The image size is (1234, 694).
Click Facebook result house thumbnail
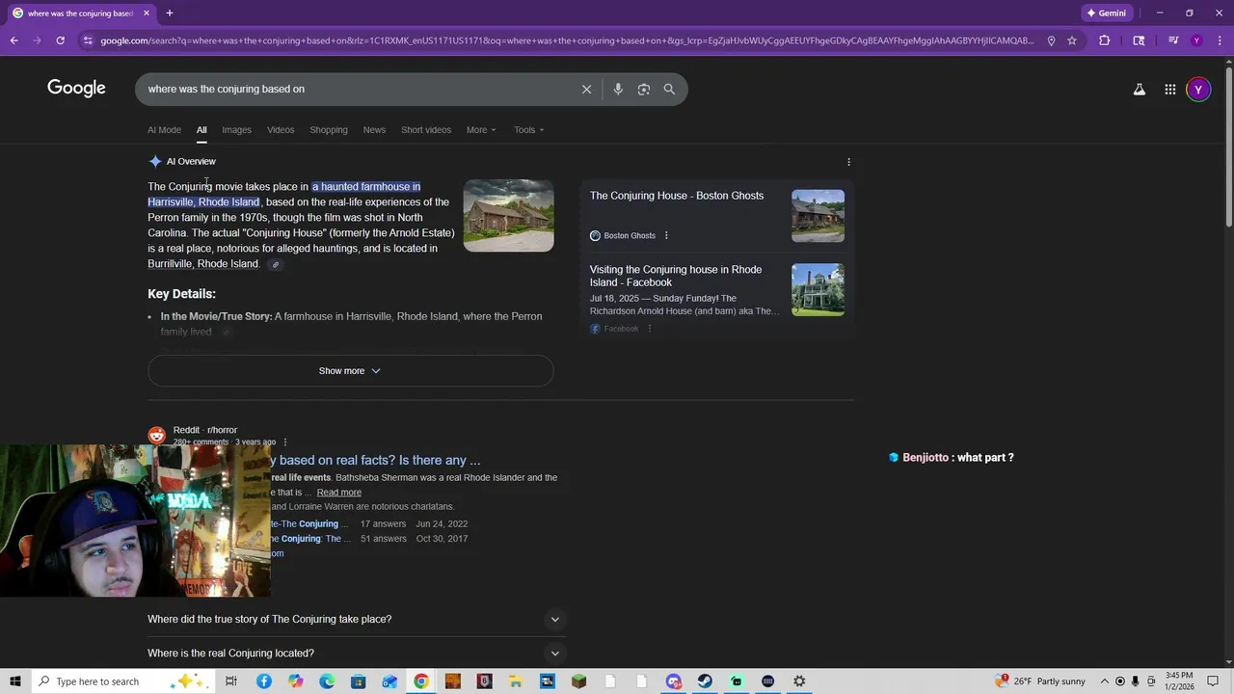point(818,290)
